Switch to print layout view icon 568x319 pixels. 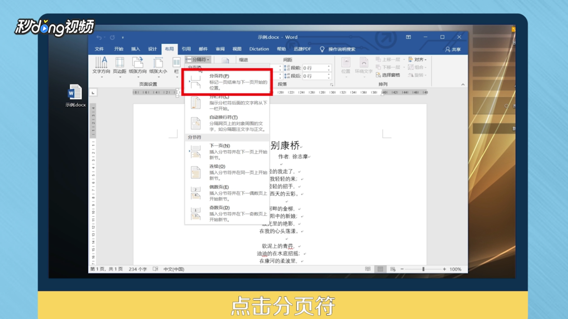click(x=380, y=269)
